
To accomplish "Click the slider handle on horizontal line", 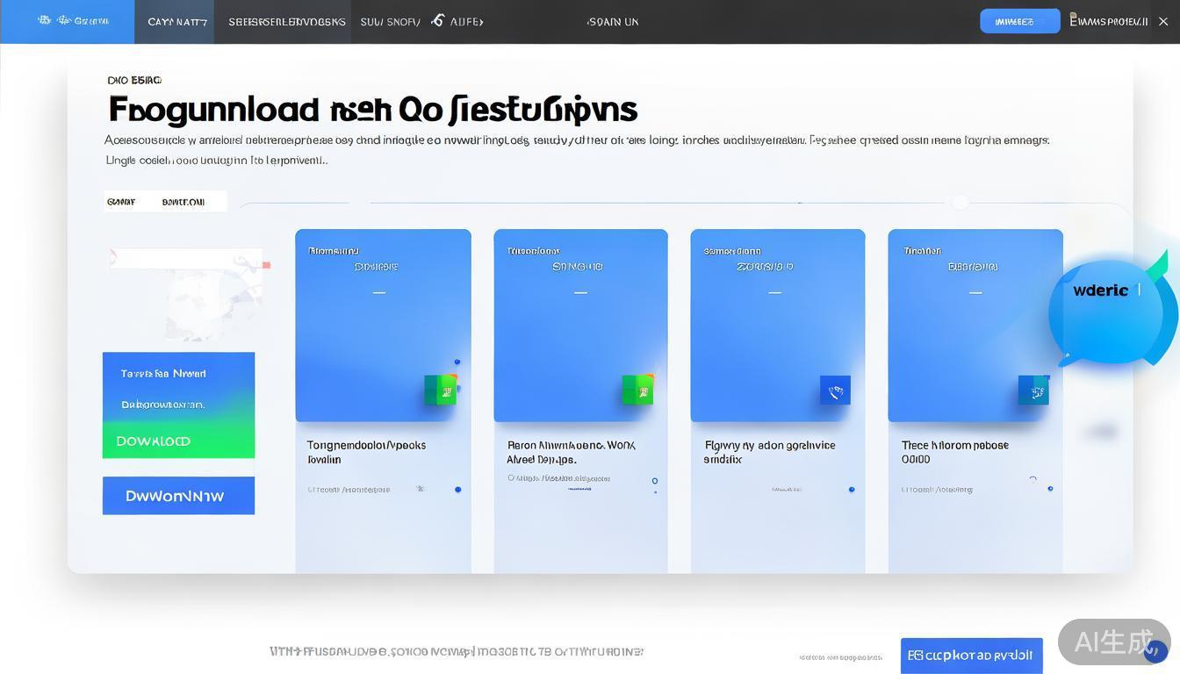I will point(961,203).
